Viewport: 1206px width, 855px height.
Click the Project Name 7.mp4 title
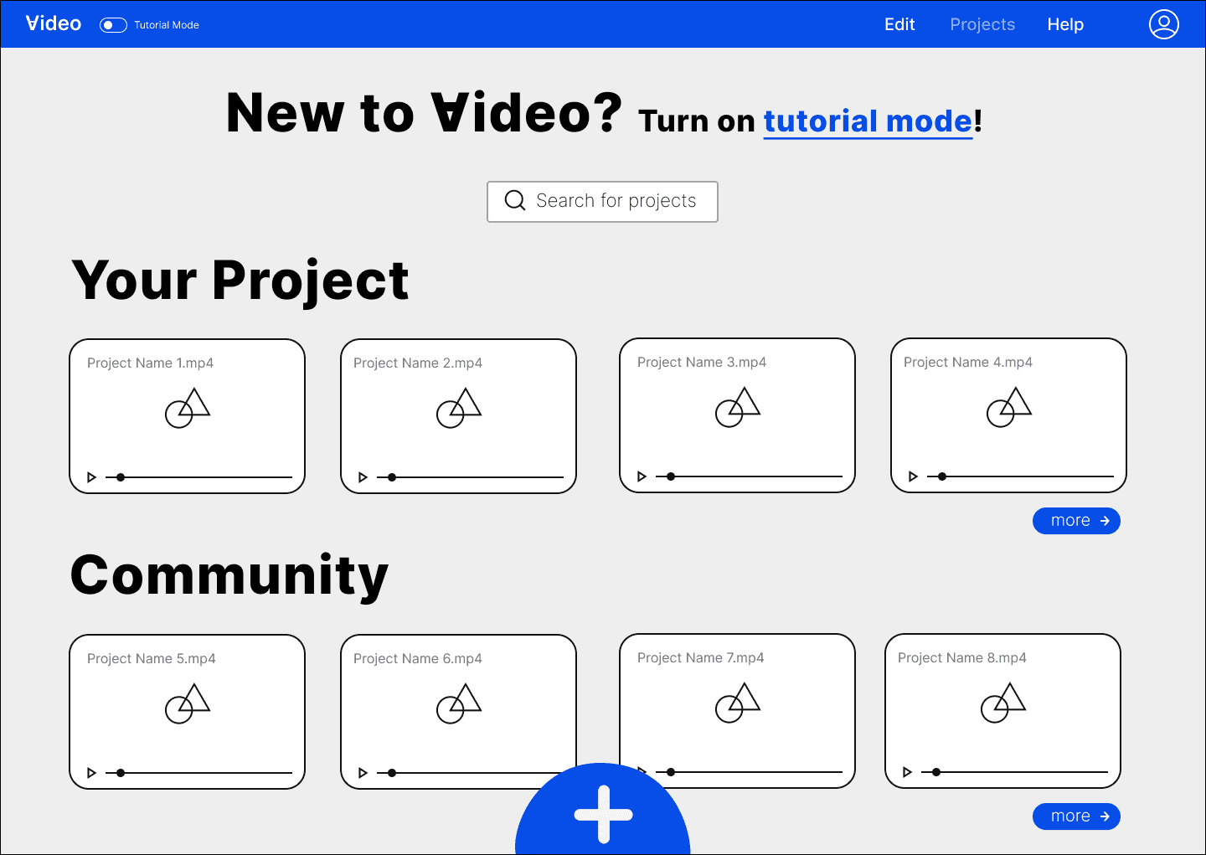[x=701, y=658]
